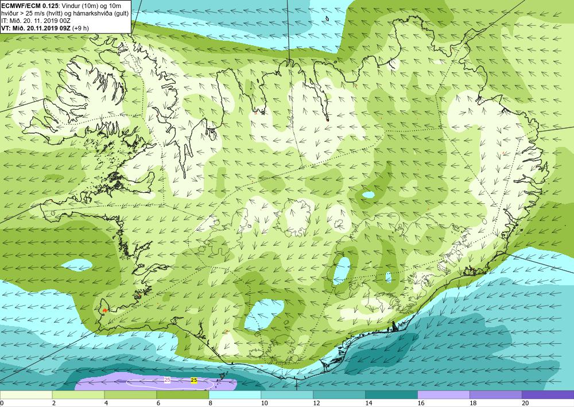Image resolution: width=574 pixels, height=407 pixels.
Task: Click the 6–8 m/s dark green swatch
Action: [183, 395]
